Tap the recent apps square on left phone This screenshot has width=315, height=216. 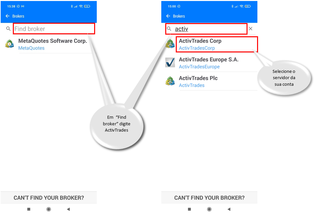coord(29,209)
